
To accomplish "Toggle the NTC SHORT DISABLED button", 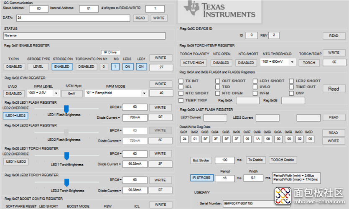I will (x=246, y=63).
